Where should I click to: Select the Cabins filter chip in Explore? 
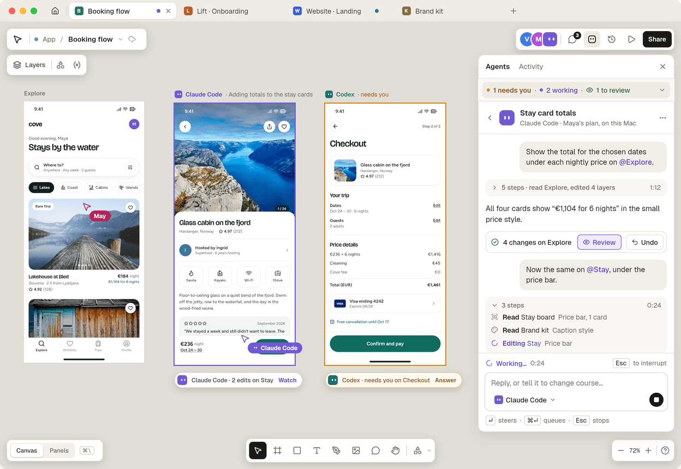click(98, 188)
